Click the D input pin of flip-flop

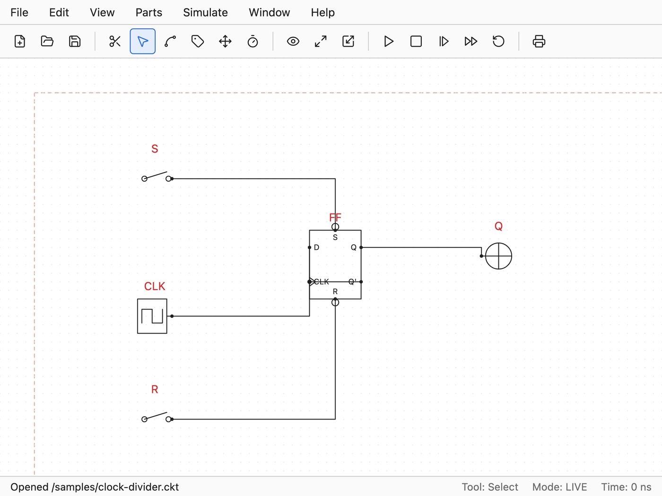[310, 248]
